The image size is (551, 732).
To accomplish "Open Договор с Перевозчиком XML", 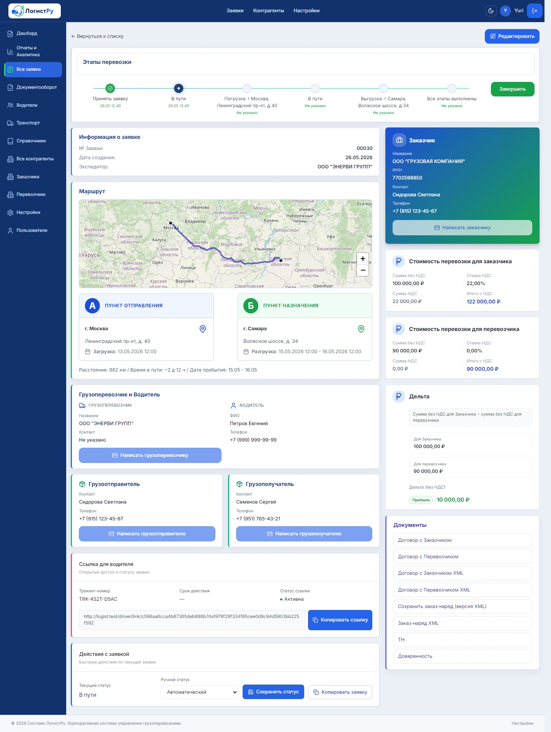I will [463, 590].
